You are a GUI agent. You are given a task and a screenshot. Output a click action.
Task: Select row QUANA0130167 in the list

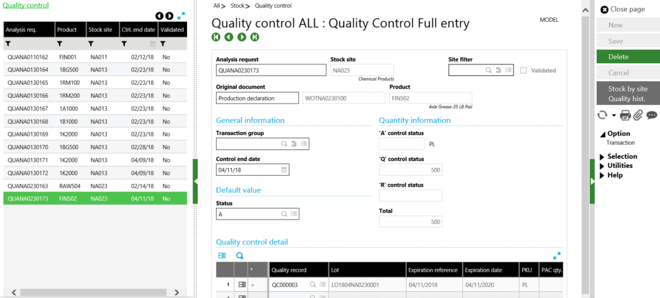click(x=95, y=108)
